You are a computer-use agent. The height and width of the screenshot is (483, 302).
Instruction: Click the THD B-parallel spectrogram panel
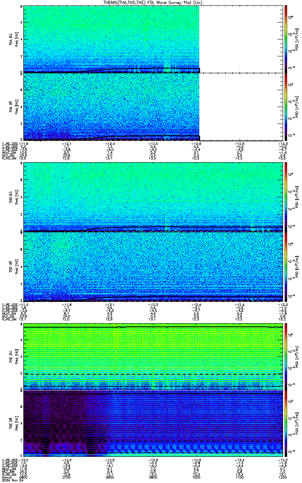[x=153, y=266]
